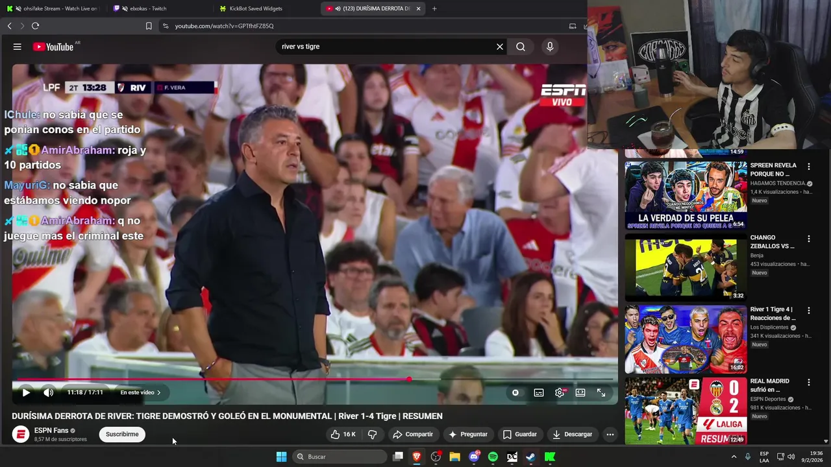Open the taskbar clock showing 19:36
831x467 pixels.
[812, 457]
